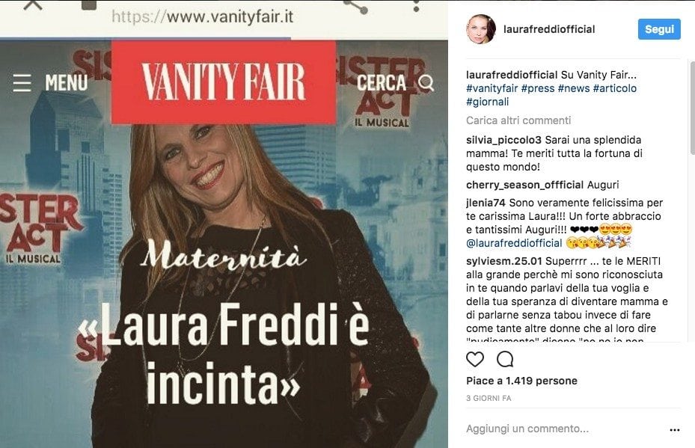Screen dimensions: 695x448
Task: Open more options three-dot menu
Action: tap(675, 430)
